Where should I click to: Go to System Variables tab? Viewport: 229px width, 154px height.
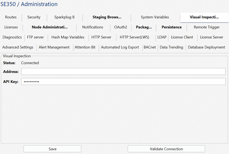155,17
